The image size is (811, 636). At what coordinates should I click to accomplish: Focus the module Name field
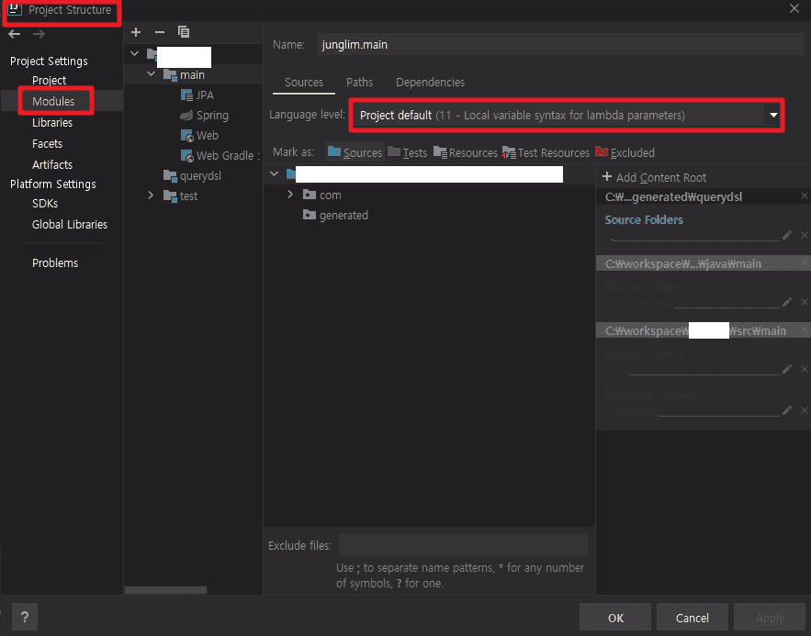[560, 44]
